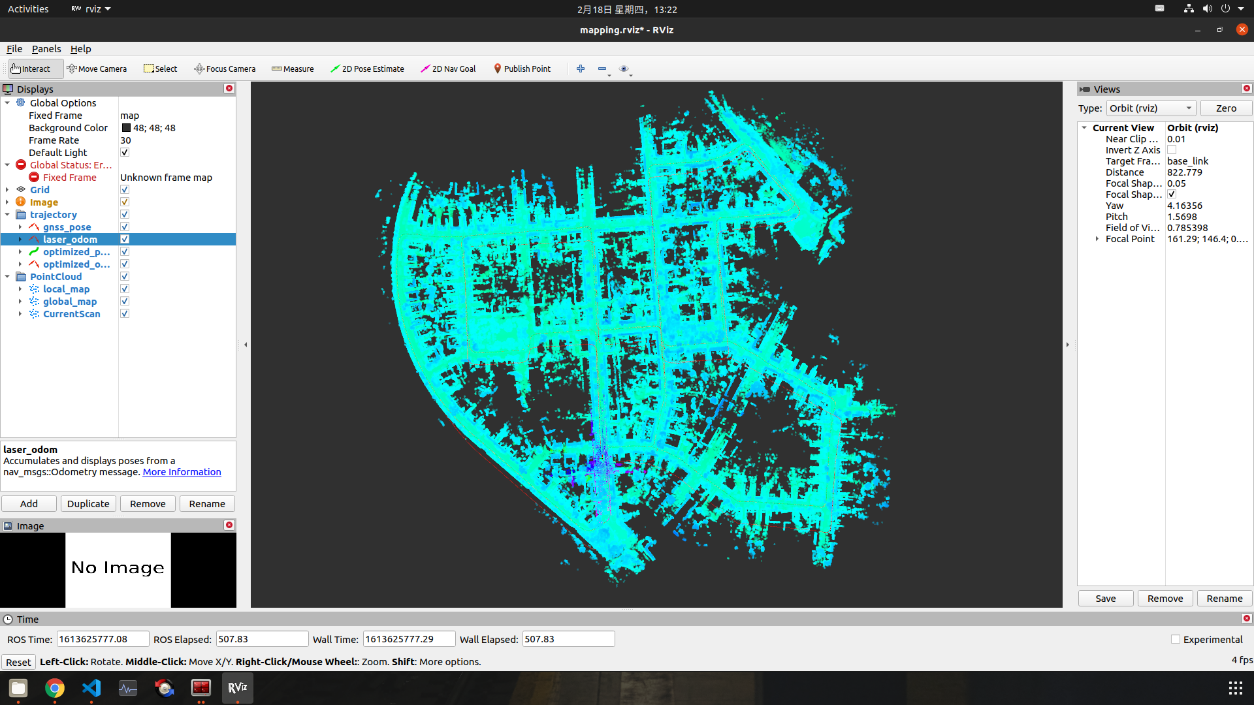The width and height of the screenshot is (1254, 705).
Task: Toggle the Default Light checkbox
Action: [125, 152]
